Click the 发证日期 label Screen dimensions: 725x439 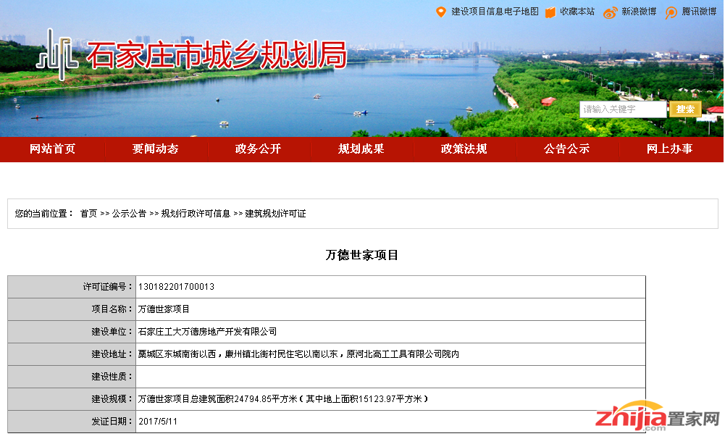tap(112, 422)
